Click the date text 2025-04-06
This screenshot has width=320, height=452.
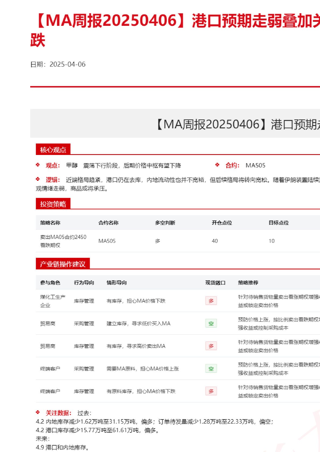(x=67, y=64)
